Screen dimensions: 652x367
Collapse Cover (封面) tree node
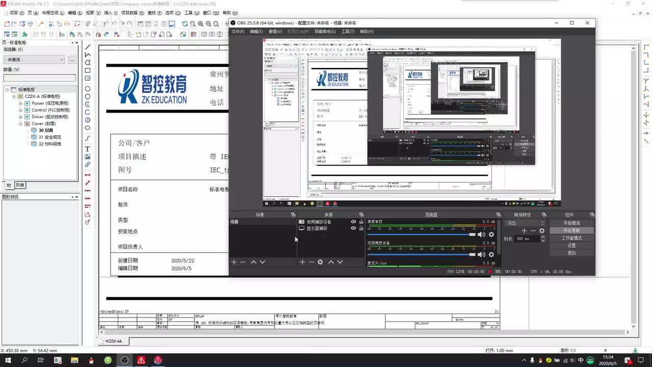21,124
